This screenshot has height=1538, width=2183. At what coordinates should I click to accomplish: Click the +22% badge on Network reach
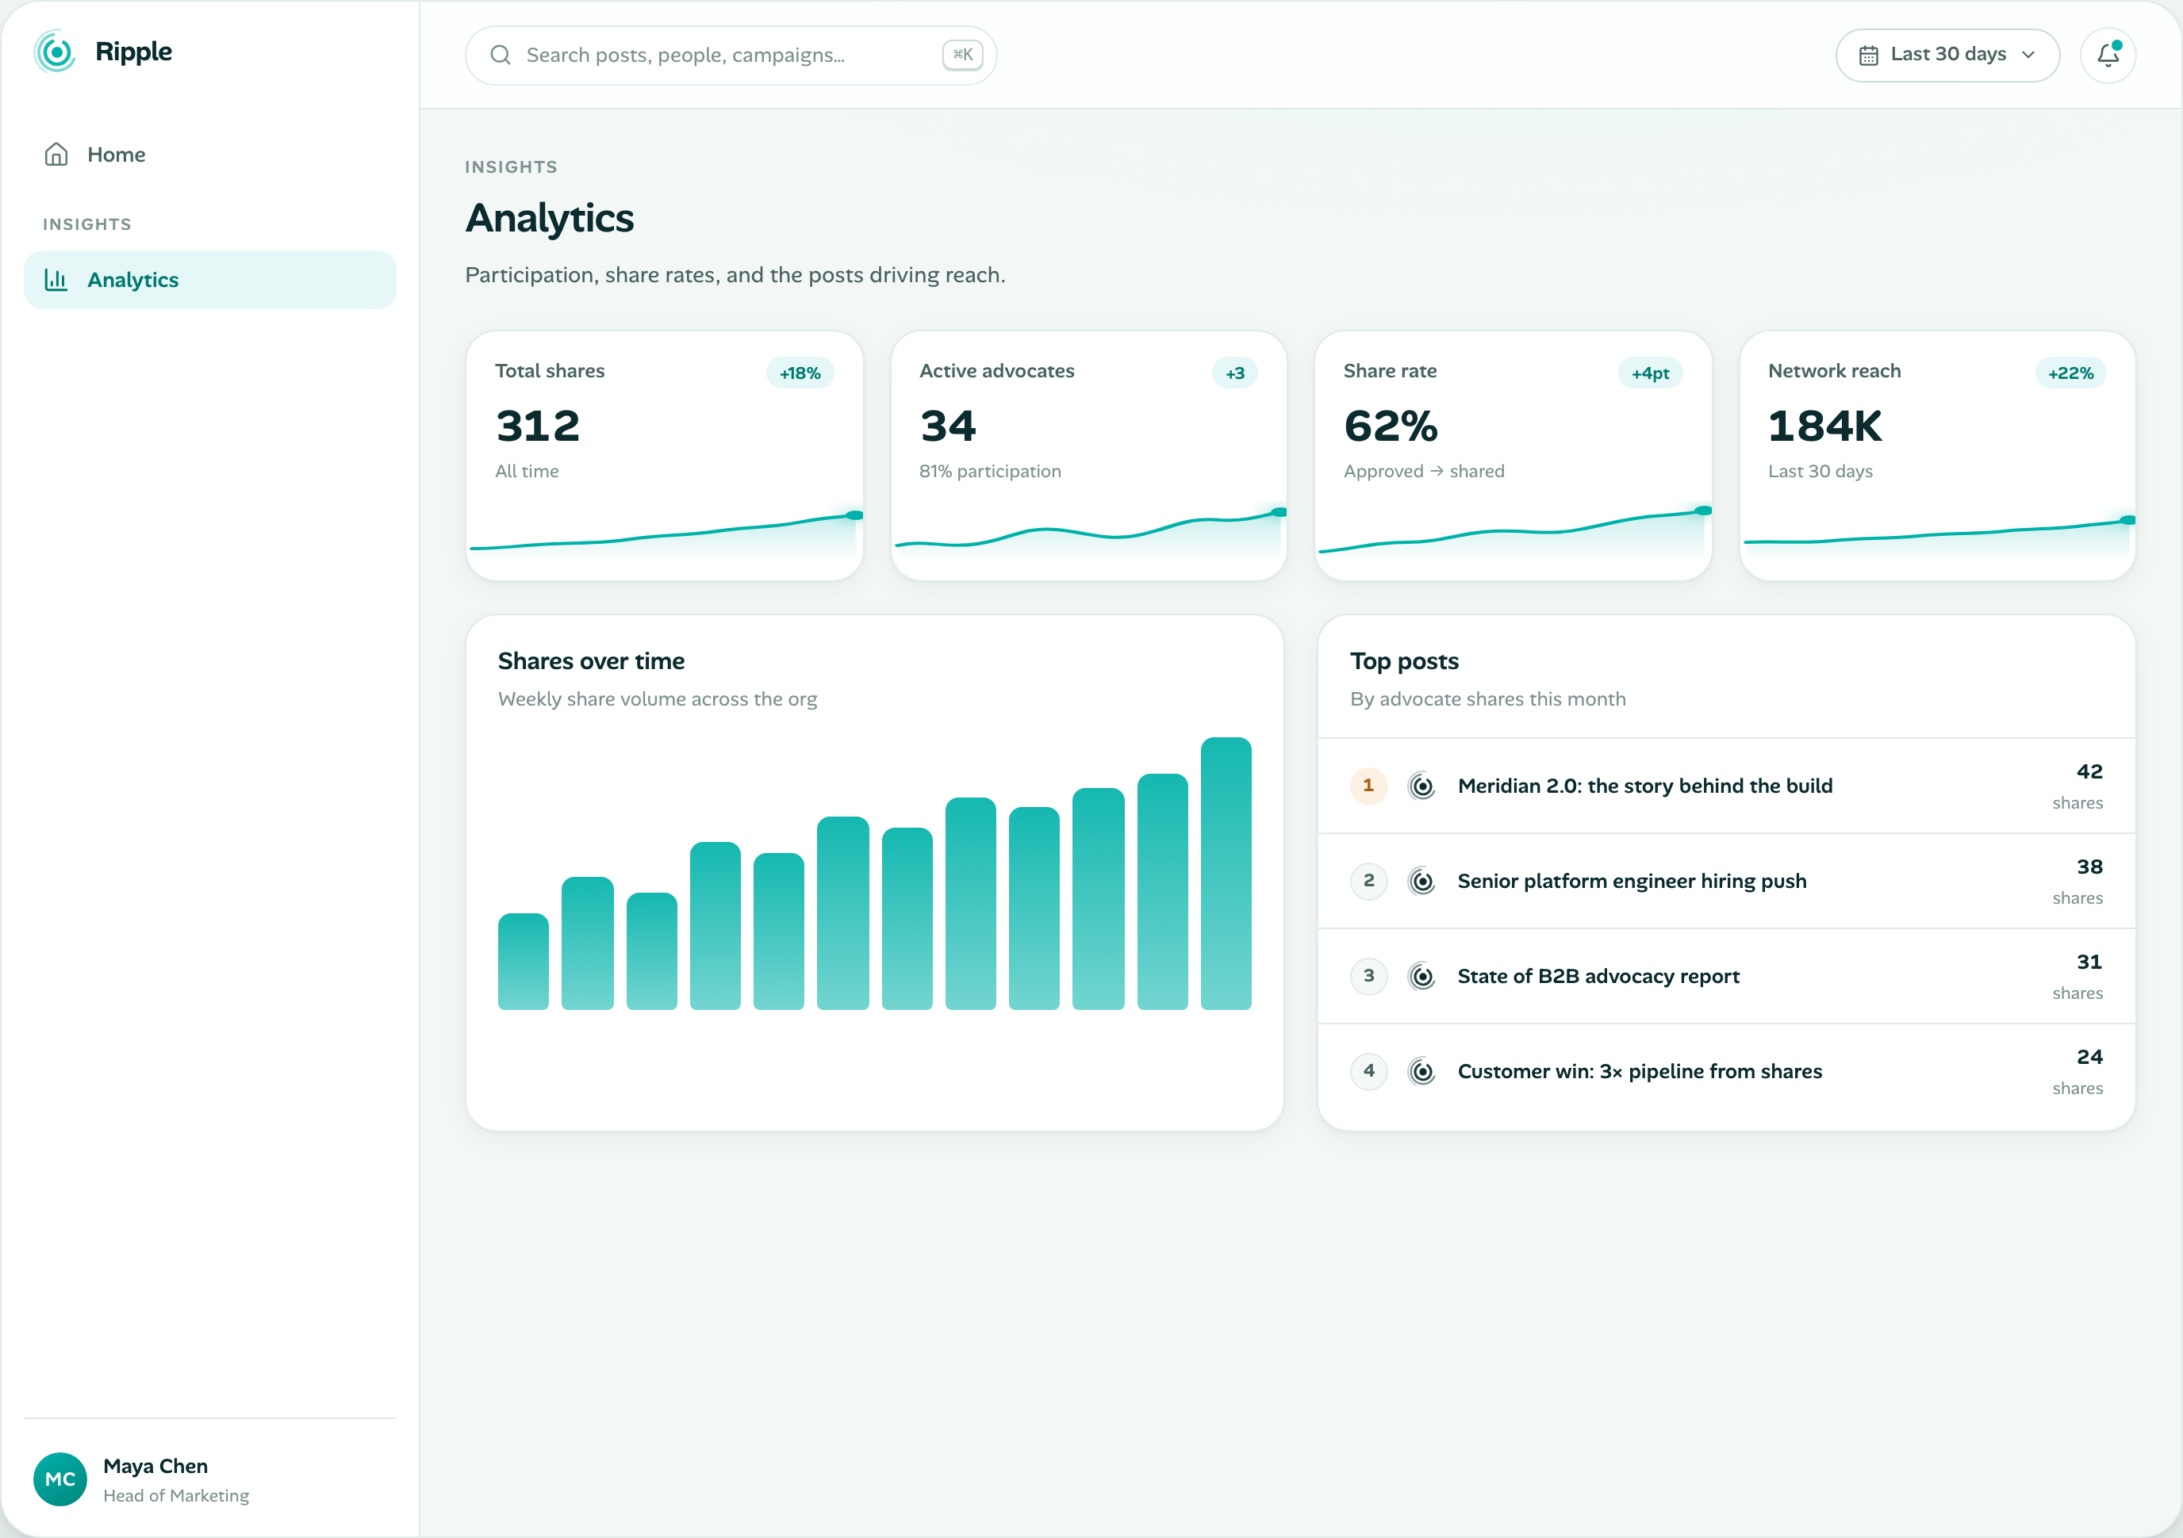pos(2071,373)
